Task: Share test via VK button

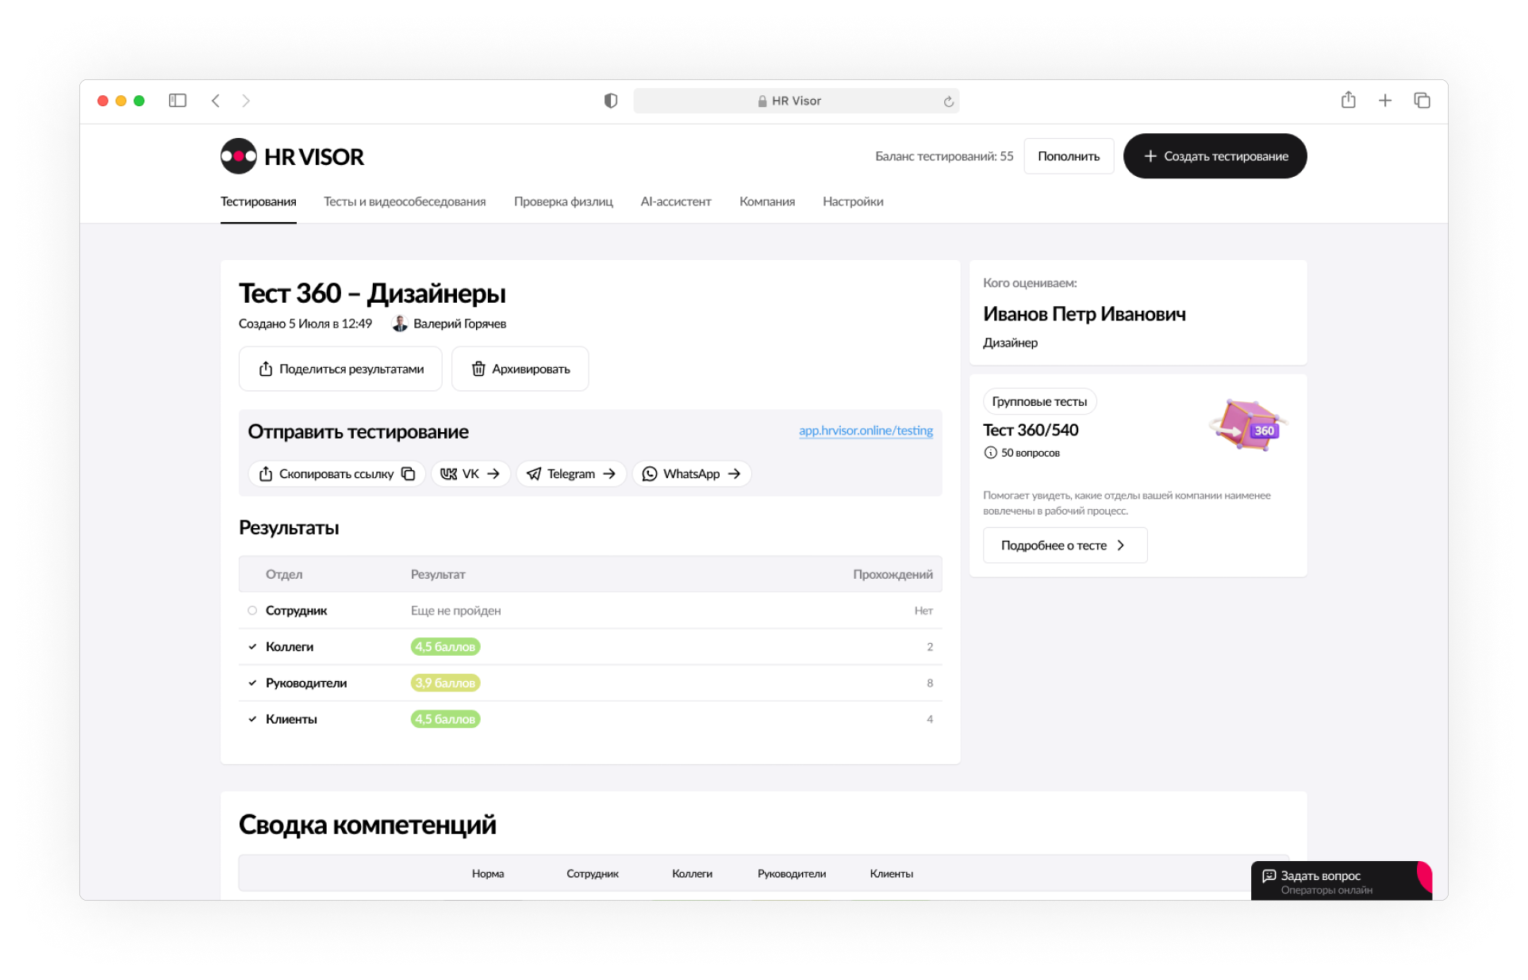Action: click(470, 473)
